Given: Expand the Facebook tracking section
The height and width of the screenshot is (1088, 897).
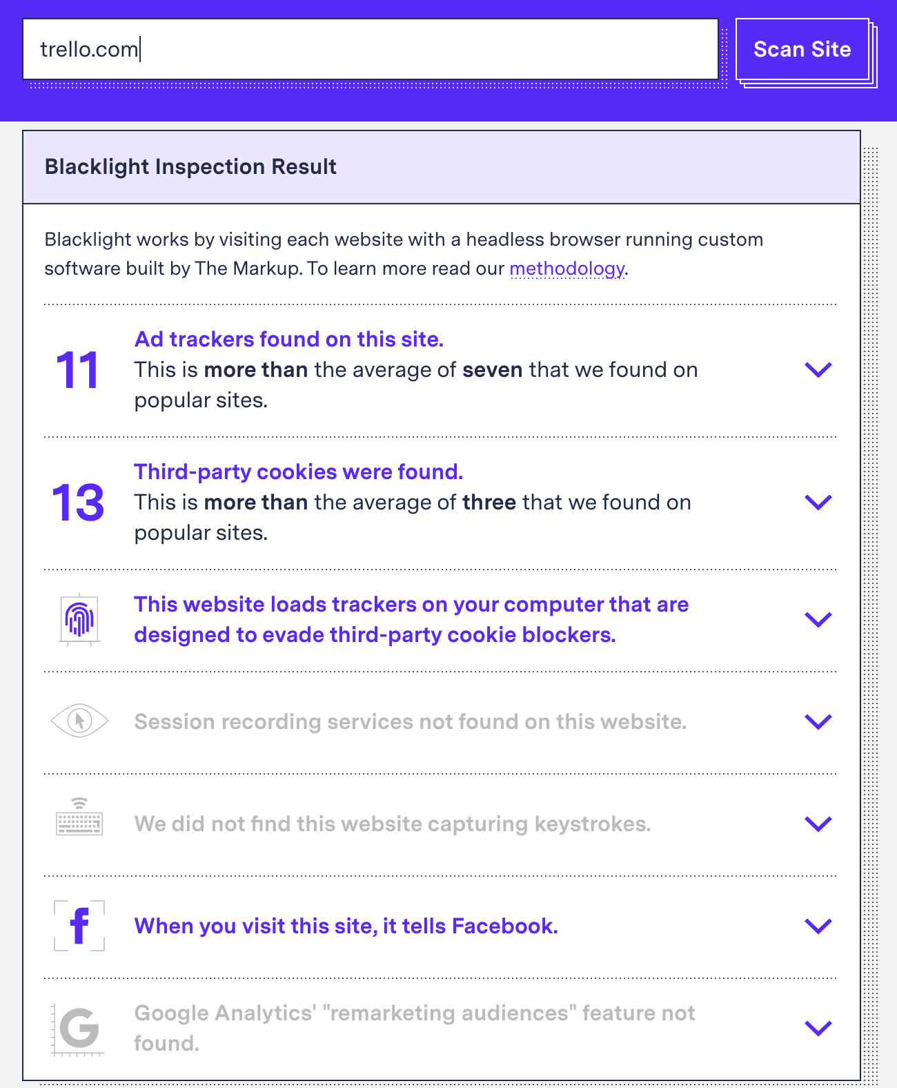Looking at the screenshot, I should (818, 926).
